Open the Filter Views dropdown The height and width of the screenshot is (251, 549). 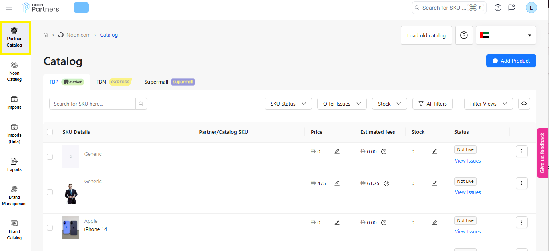coord(488,104)
